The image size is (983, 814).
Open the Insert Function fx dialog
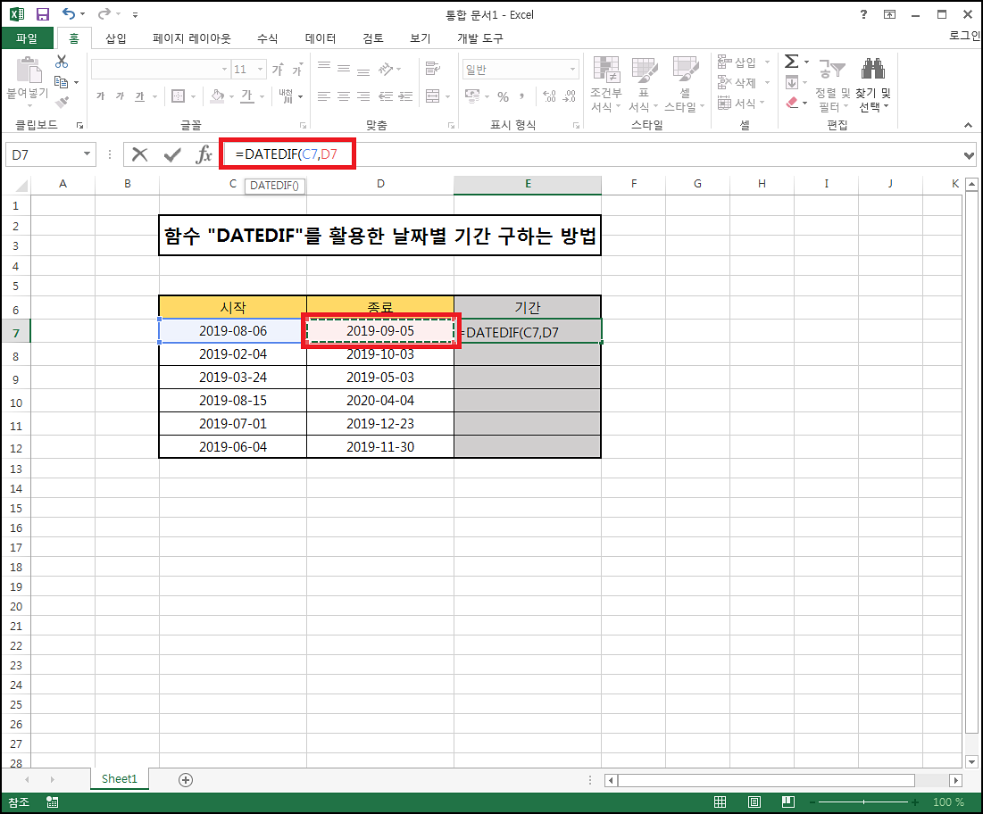click(x=204, y=154)
